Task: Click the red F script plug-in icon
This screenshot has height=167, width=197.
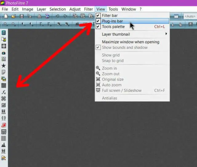Action: coord(4,125)
